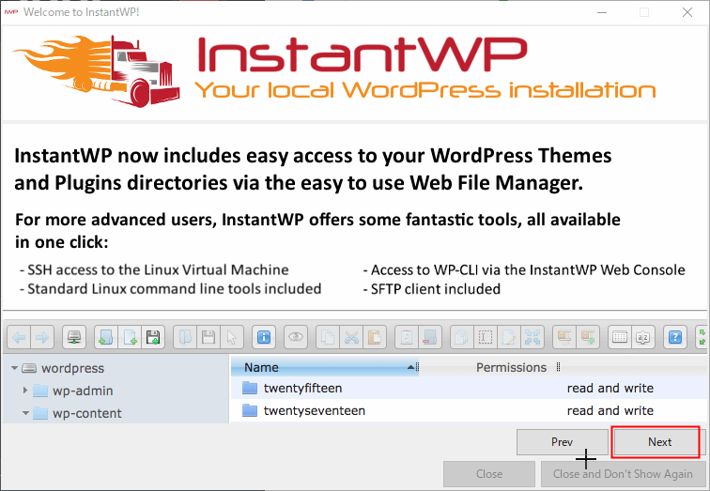Click the new text file icon
The width and height of the screenshot is (710, 491).
click(130, 337)
